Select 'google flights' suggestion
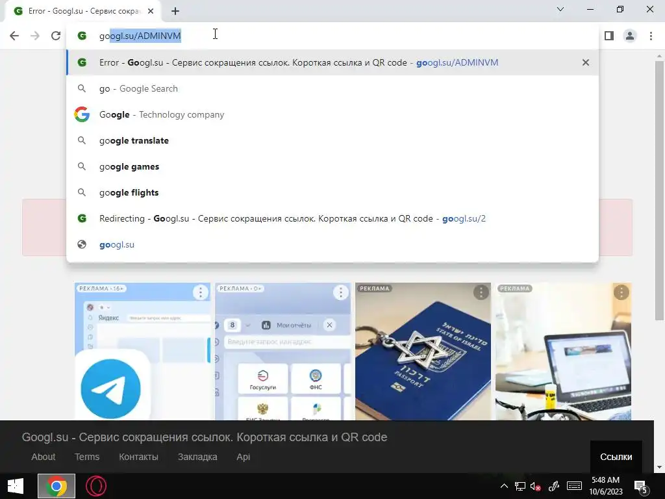 point(332,192)
